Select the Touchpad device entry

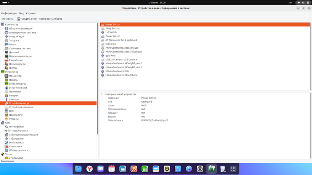[123, 52]
